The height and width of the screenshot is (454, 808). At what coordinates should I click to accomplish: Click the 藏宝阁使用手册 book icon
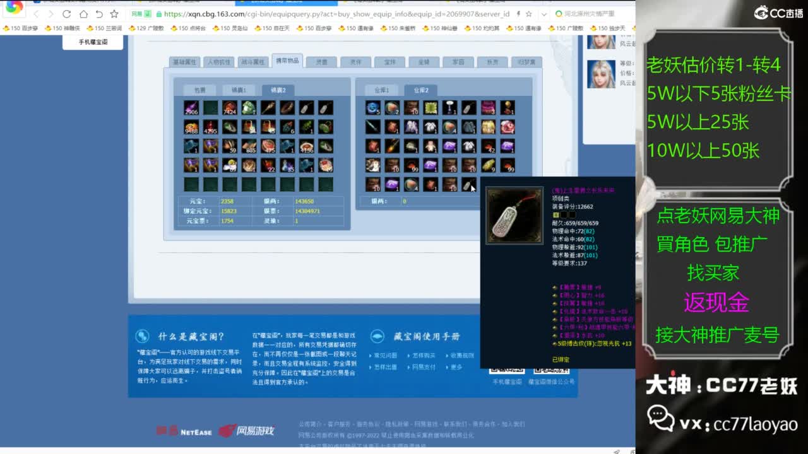point(376,335)
